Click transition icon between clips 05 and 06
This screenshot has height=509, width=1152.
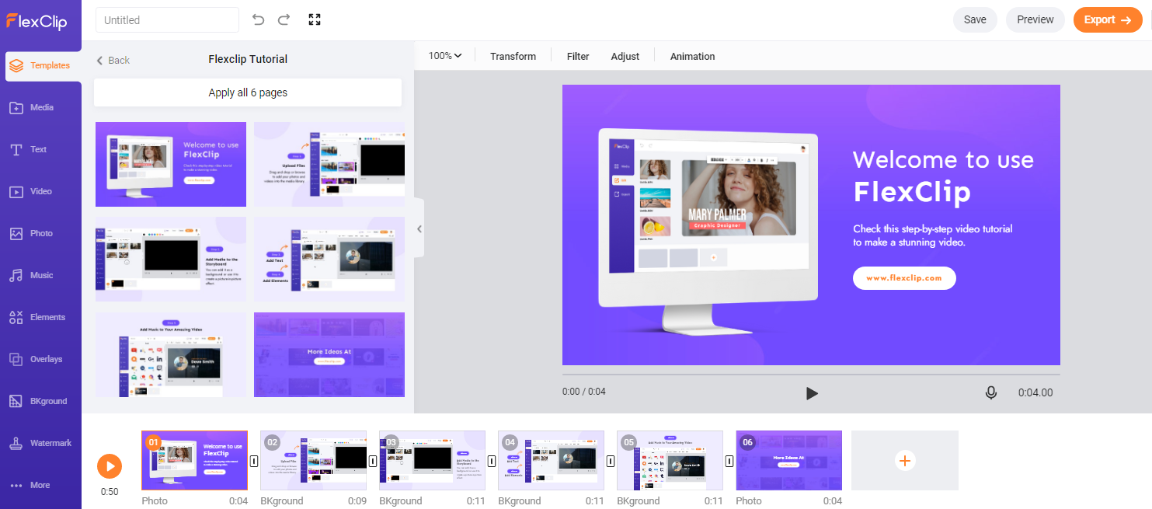point(729,461)
